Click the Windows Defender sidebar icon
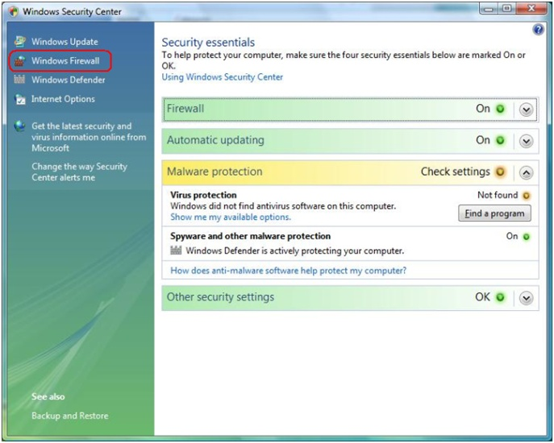Screen dimensions: 554x443 [x=19, y=80]
